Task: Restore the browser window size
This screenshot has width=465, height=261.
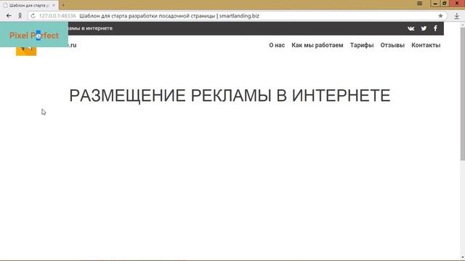Action: tap(444, 3)
